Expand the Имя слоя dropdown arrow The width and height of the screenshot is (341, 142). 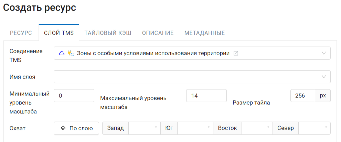click(324, 77)
